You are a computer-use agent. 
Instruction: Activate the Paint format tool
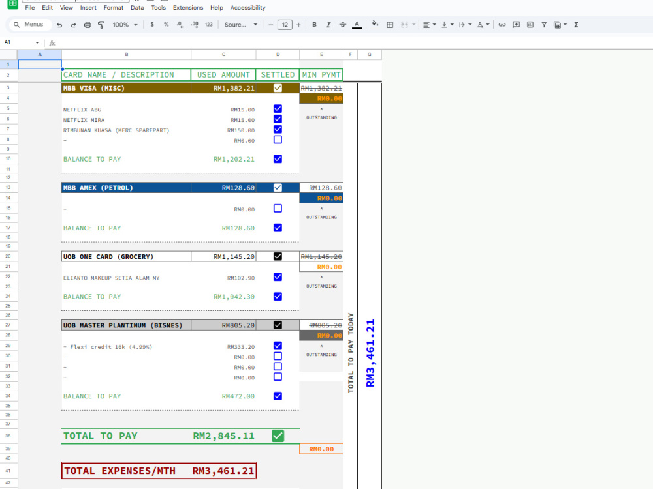[101, 25]
